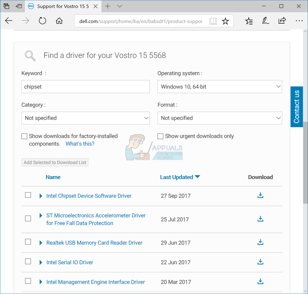Open the Category dropdown
This screenshot has width=308, height=294.
(86, 118)
